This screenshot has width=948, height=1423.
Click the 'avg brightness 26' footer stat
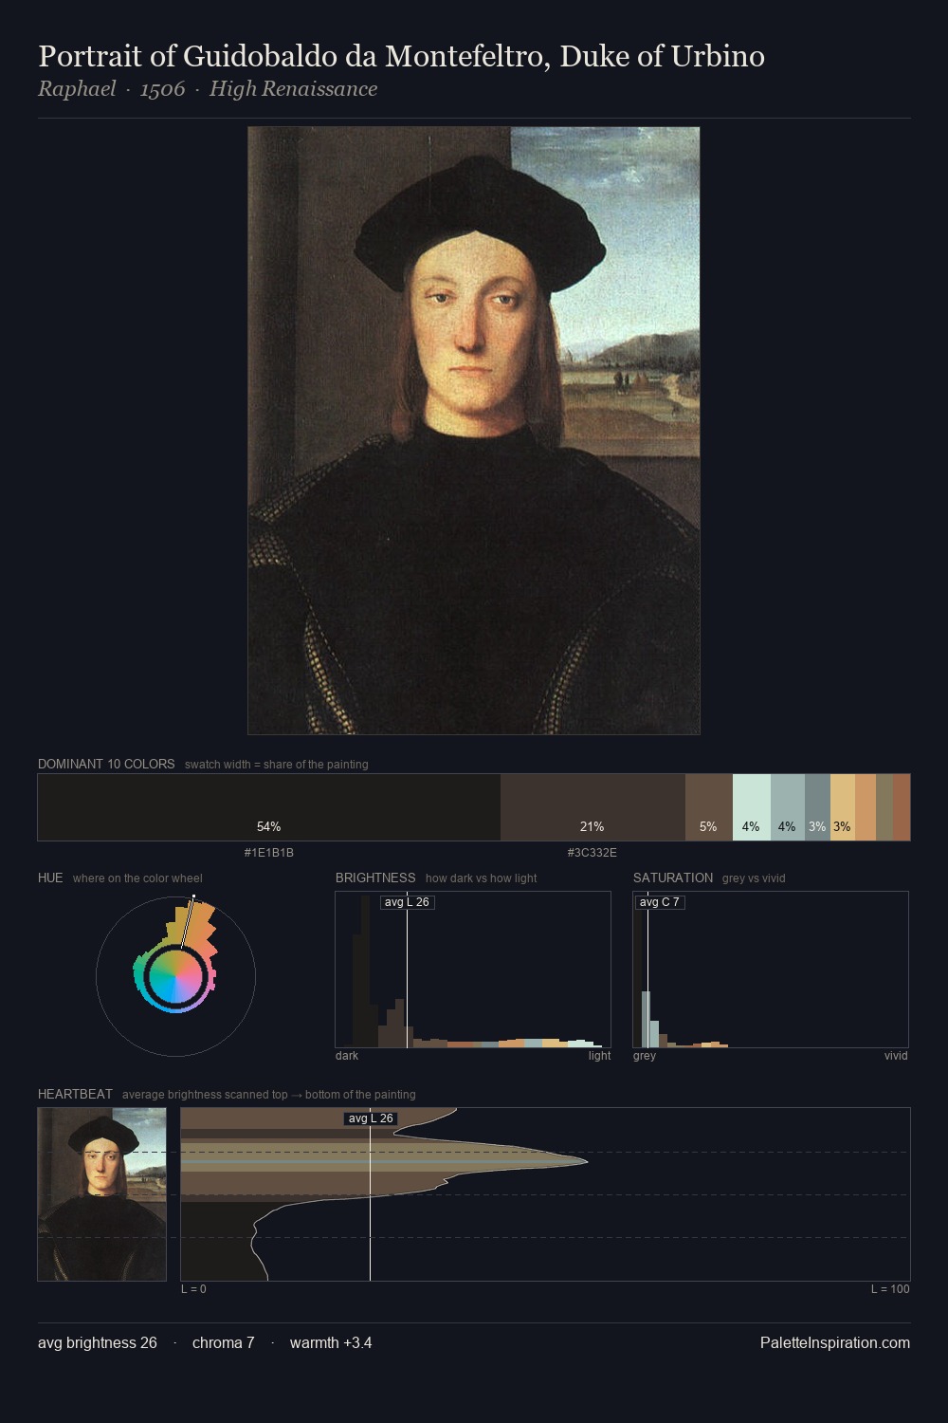[x=98, y=1342]
